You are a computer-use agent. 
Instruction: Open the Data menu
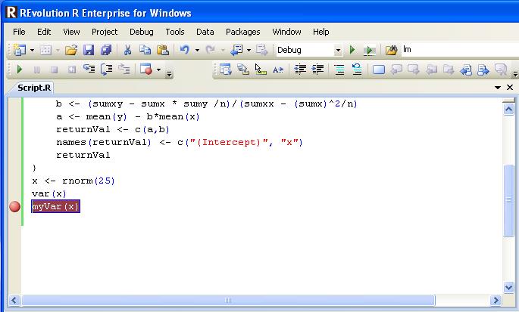click(x=205, y=32)
